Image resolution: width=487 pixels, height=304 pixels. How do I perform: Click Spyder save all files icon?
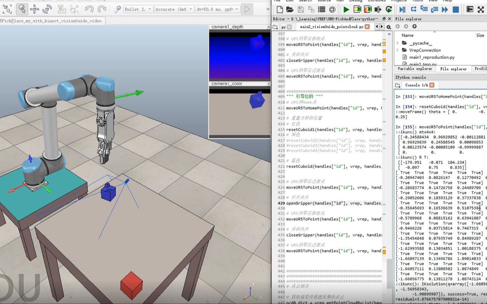pyautogui.click(x=311, y=9)
